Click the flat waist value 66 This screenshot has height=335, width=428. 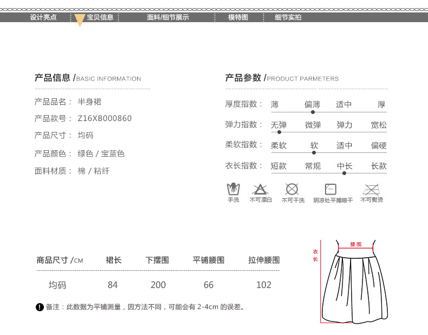[x=209, y=285]
